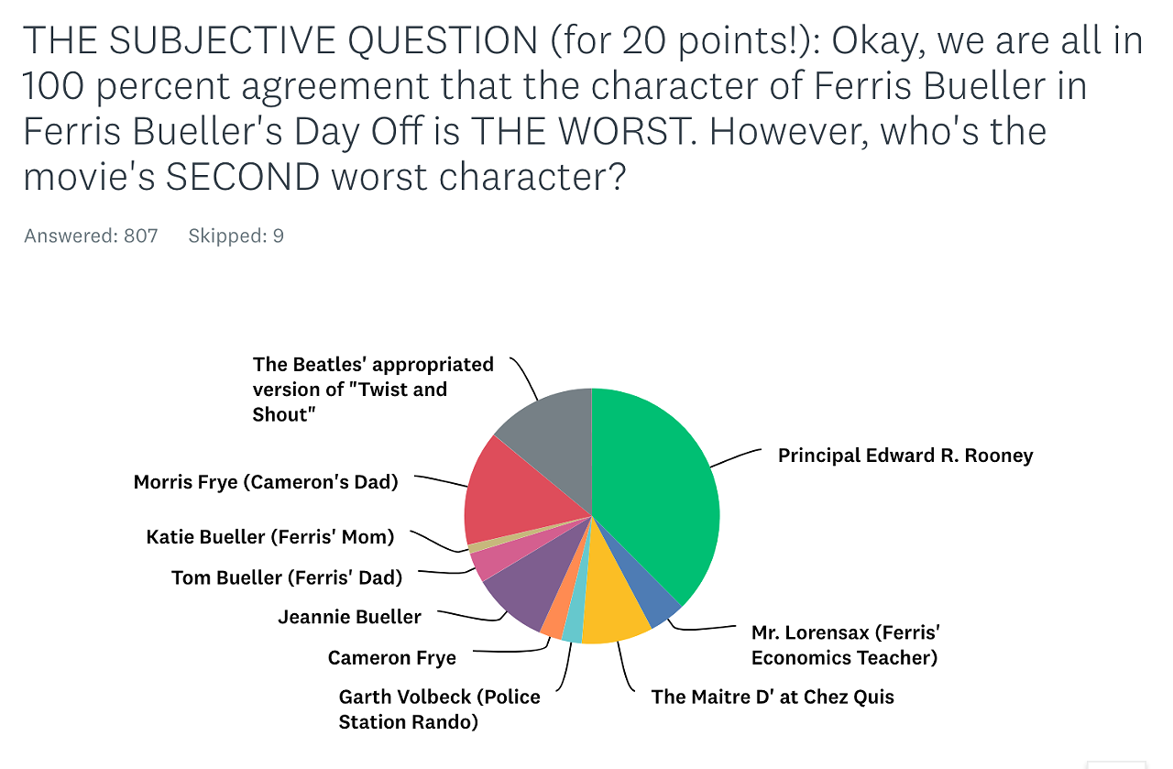The height and width of the screenshot is (769, 1173).
Task: Click the Beatles' Twist and Shout label
Action: [x=373, y=390]
